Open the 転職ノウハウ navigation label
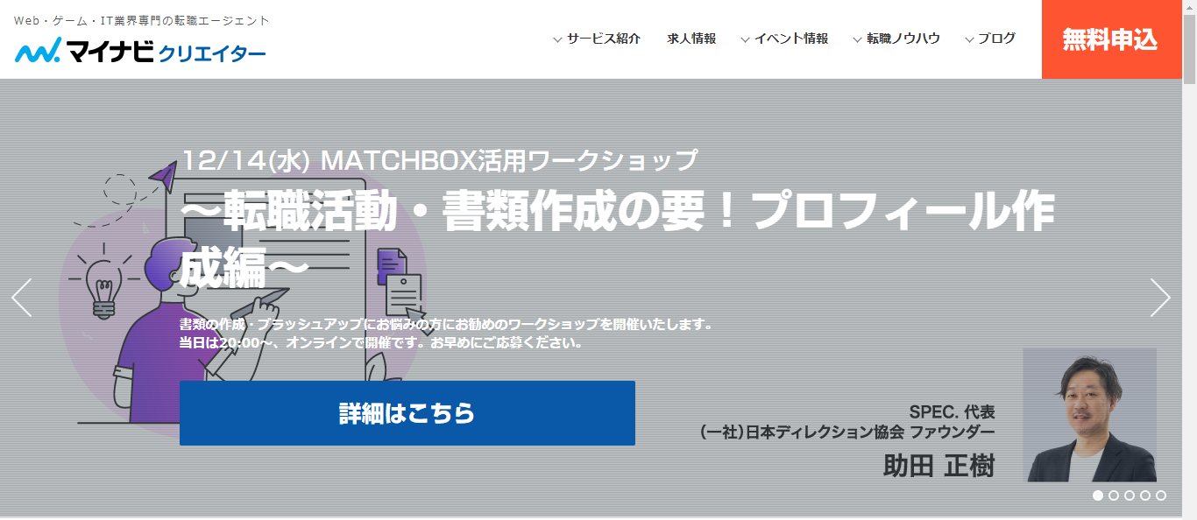The width and height of the screenshot is (1197, 520). pyautogui.click(x=903, y=39)
